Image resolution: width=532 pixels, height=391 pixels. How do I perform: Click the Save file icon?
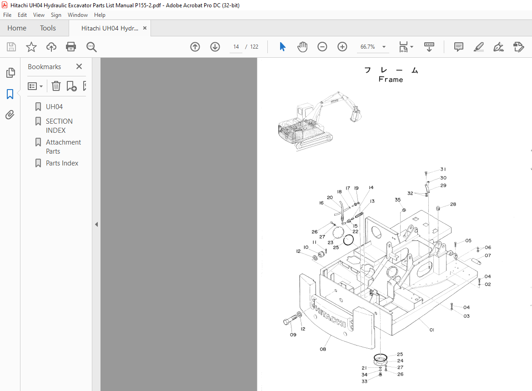point(11,47)
